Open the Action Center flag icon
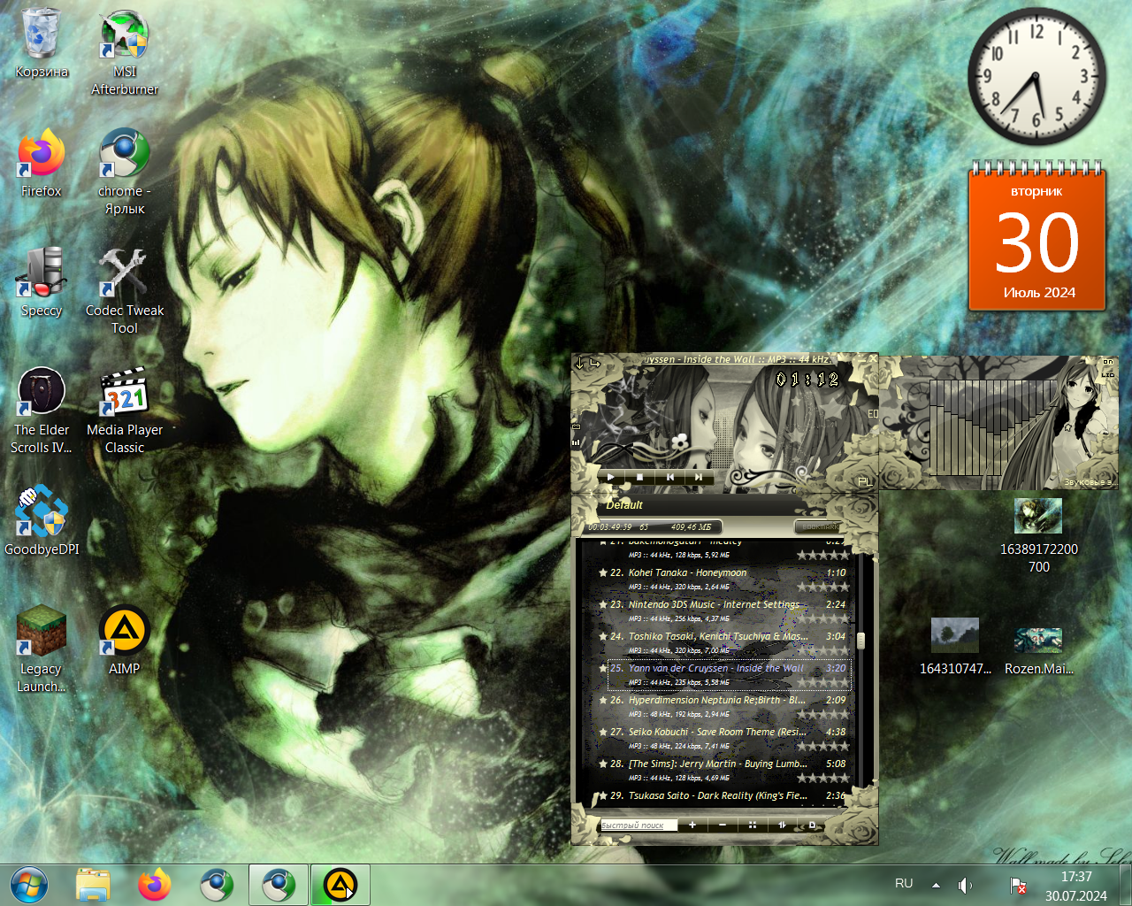This screenshot has height=906, width=1132. (x=1018, y=885)
